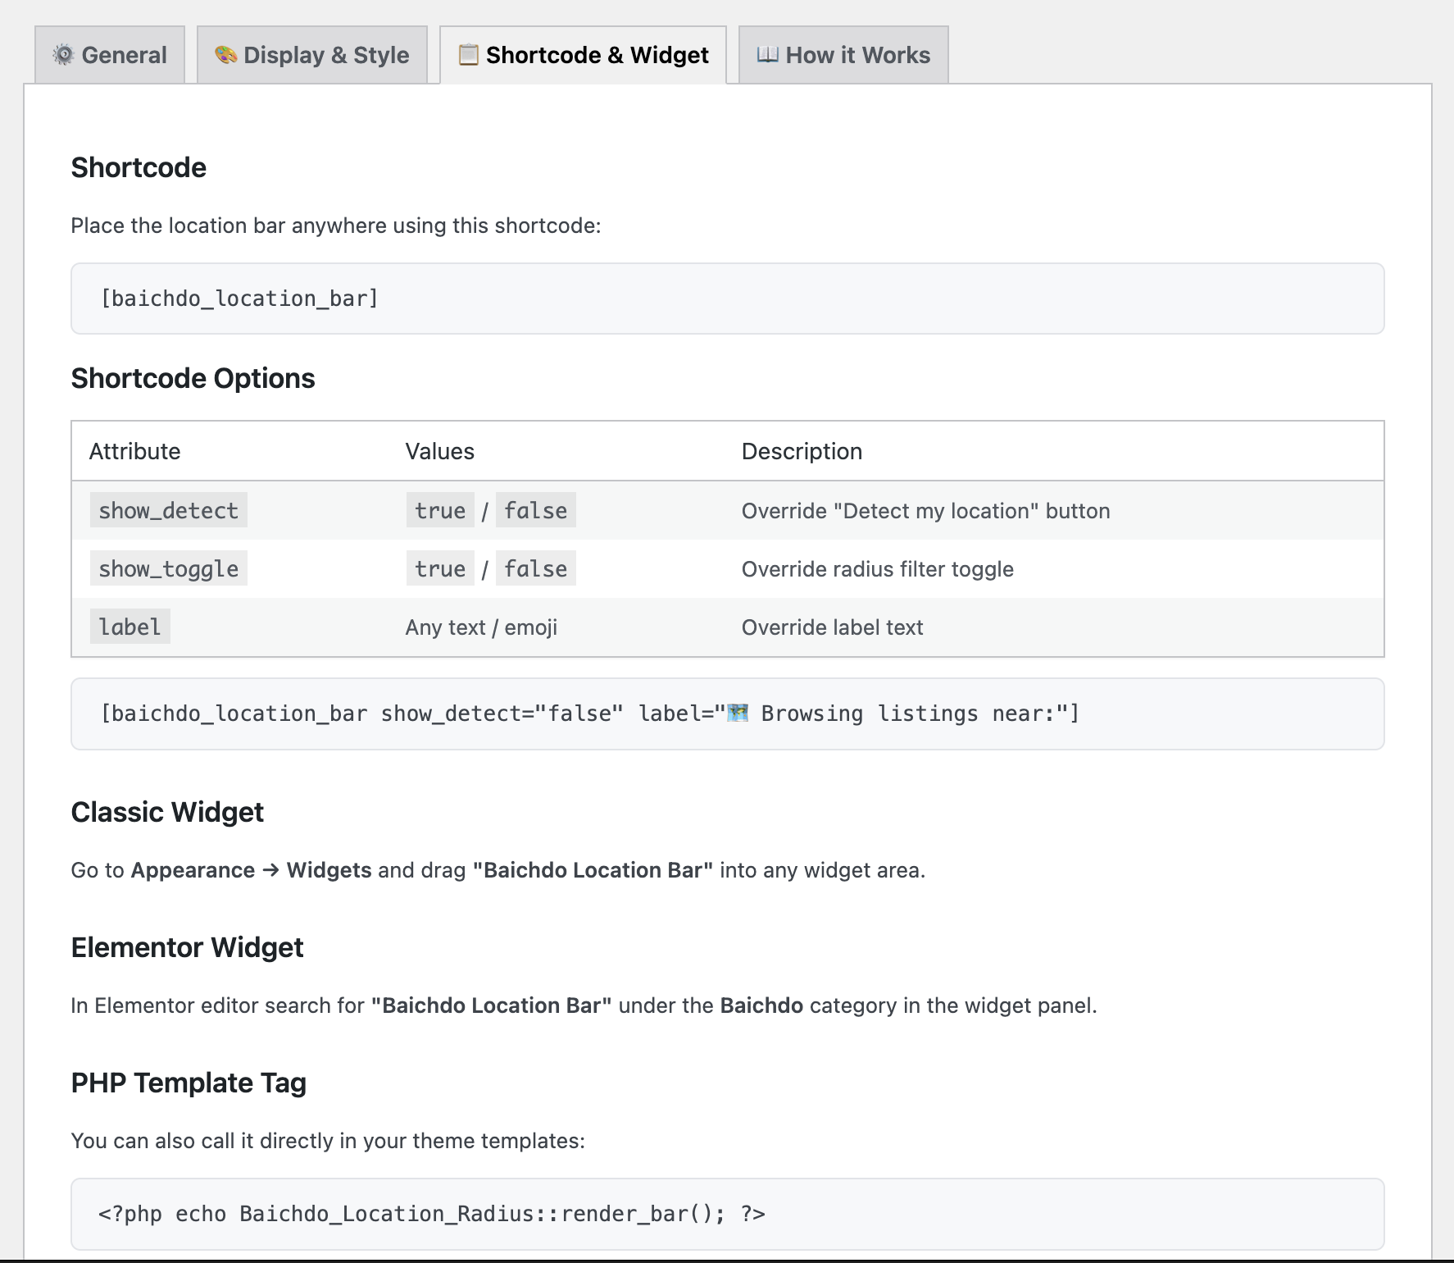Click the gear icon on General tab
Image resolution: width=1454 pixels, height=1263 pixels.
coord(63,55)
